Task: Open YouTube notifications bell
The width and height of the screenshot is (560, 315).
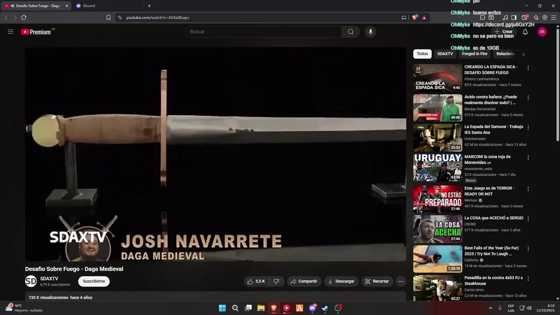Action: click(525, 32)
